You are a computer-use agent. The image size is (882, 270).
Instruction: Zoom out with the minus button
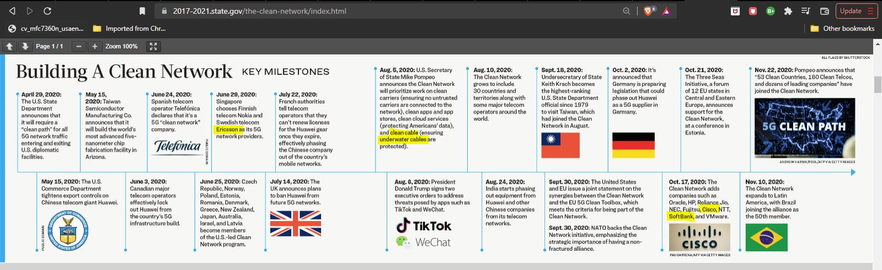79,47
